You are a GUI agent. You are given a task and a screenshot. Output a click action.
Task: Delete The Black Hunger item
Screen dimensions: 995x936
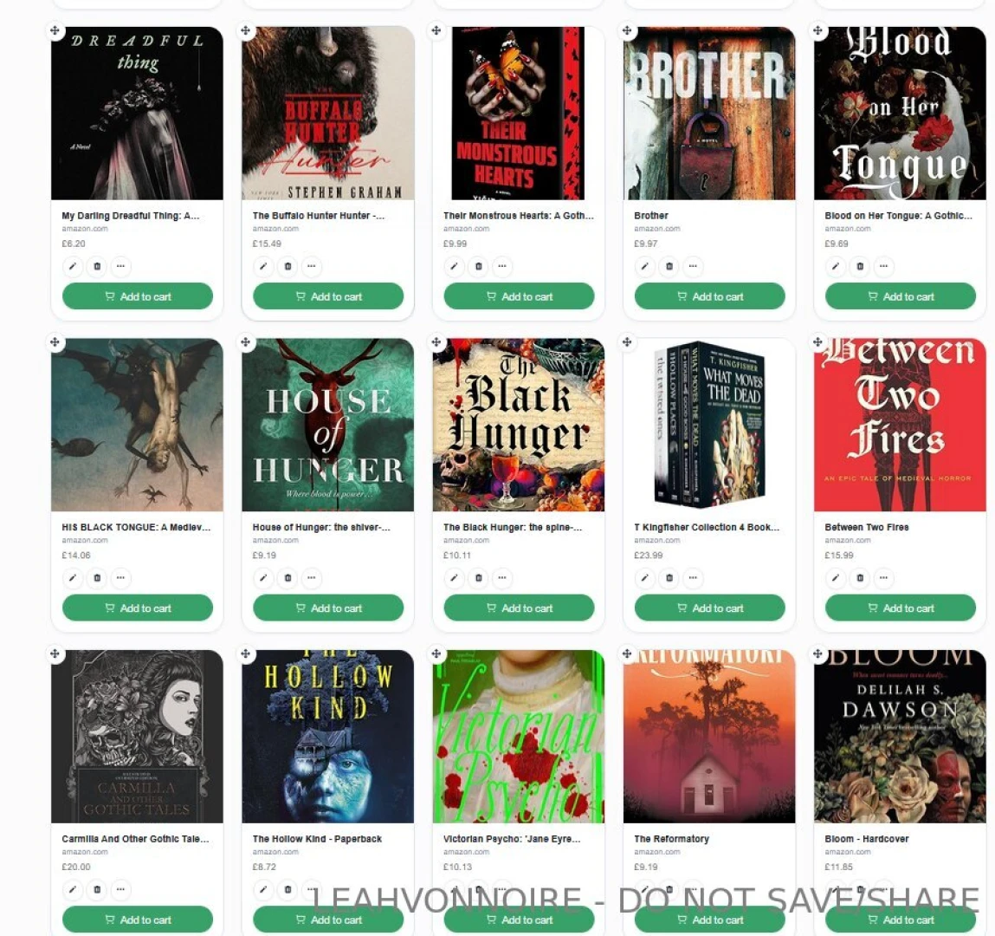pos(479,578)
